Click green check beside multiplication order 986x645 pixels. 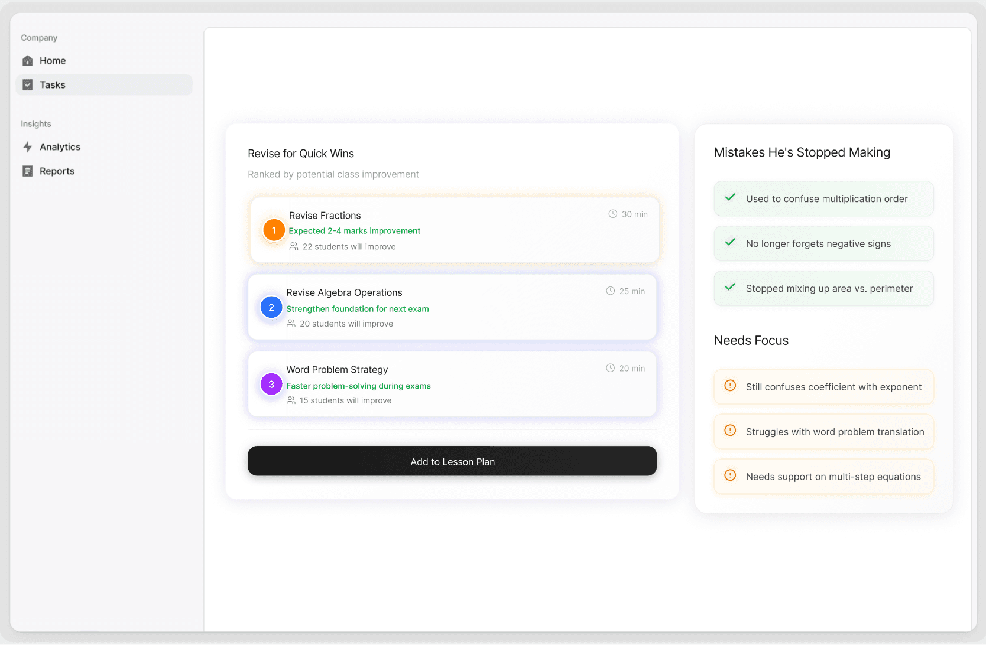pos(731,197)
